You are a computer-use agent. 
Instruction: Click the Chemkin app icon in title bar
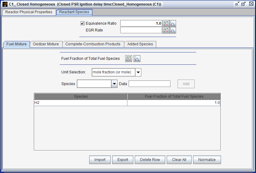5,4
